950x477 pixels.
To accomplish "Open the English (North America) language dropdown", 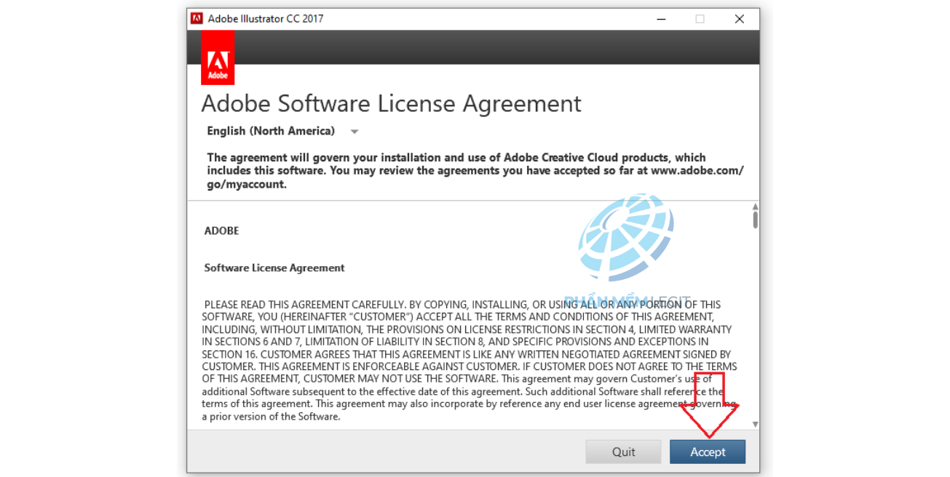I will (282, 131).
